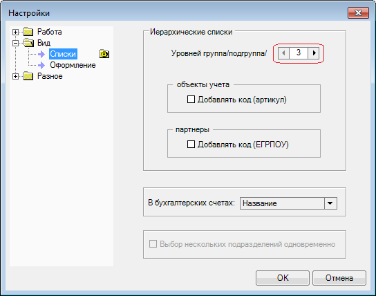
Task: Enable Добавлять код (артикул) checkbox
Action: point(191,100)
